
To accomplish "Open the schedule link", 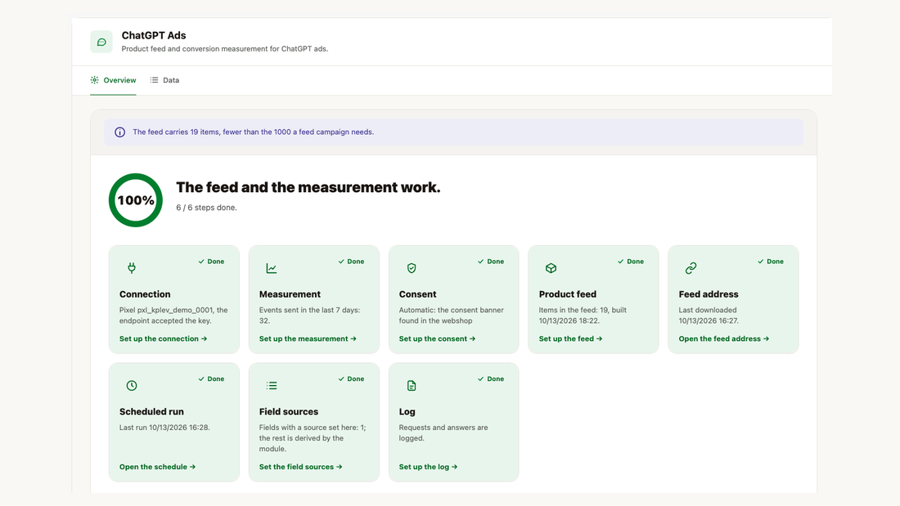I will (157, 467).
